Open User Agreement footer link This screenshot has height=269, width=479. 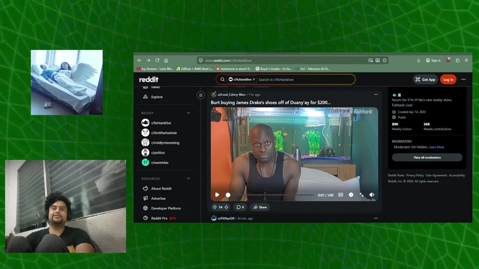coord(436,175)
